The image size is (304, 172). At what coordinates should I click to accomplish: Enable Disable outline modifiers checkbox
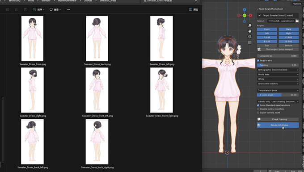[258, 109]
